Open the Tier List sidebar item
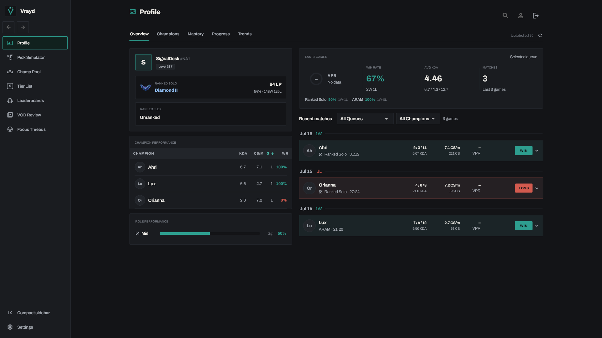Image resolution: width=602 pixels, height=338 pixels. [35, 86]
